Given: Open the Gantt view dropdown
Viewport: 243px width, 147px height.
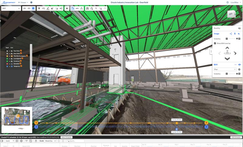Looking at the screenshot, I should tap(10, 141).
